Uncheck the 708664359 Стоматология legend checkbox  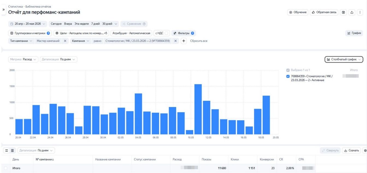[288, 76]
